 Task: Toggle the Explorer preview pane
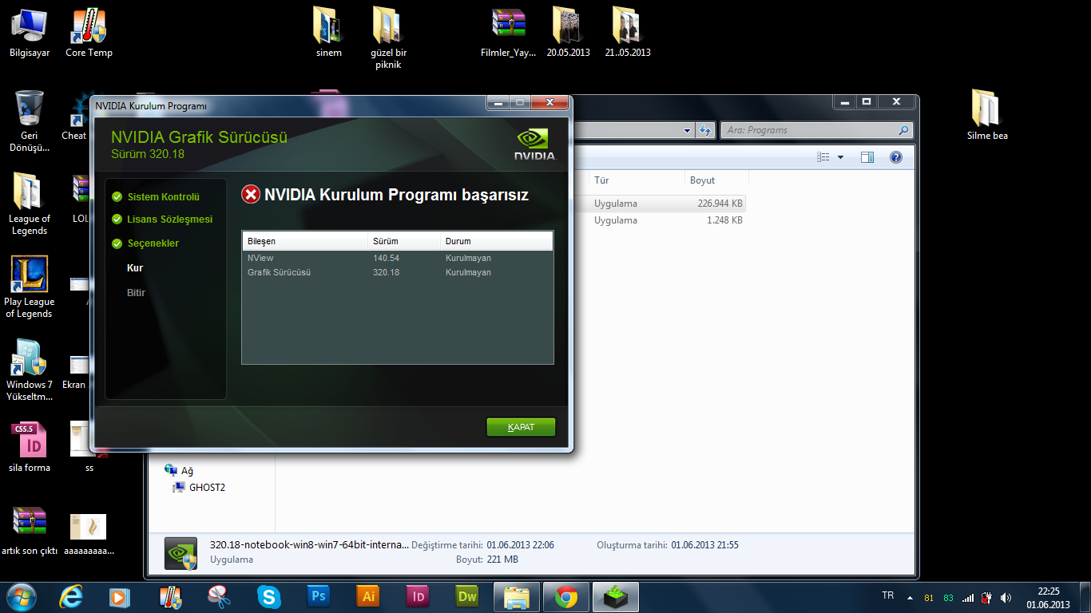tap(867, 157)
